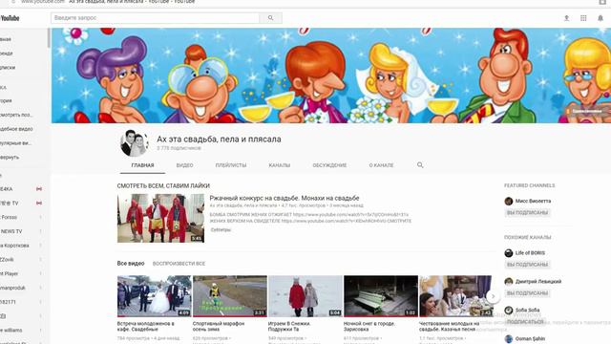Open the title Ночной снег в городе
This screenshot has width=611, height=344.
[369, 327]
